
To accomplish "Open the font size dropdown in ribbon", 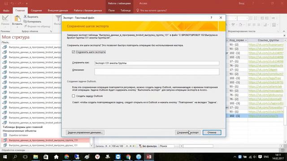I will click(x=247, y=18).
